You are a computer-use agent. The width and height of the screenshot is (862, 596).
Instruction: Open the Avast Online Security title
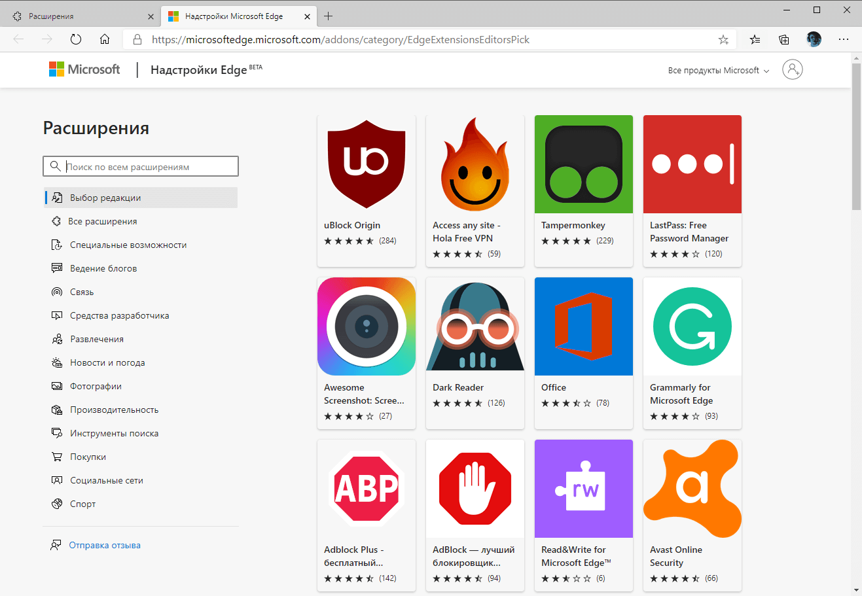point(676,556)
